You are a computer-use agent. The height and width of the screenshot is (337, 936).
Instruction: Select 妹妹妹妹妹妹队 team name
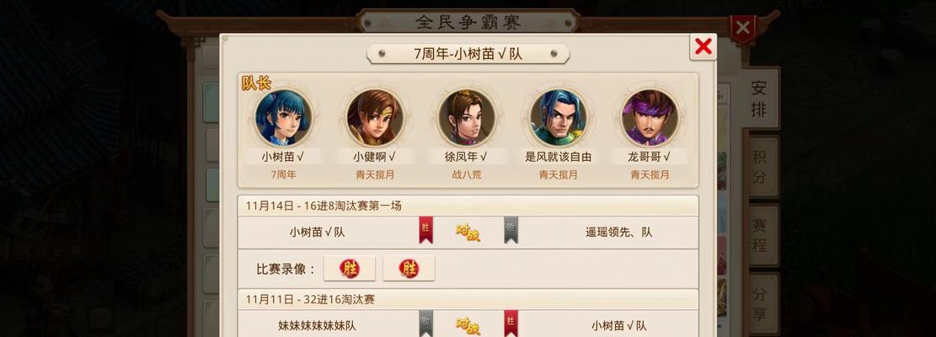click(317, 326)
